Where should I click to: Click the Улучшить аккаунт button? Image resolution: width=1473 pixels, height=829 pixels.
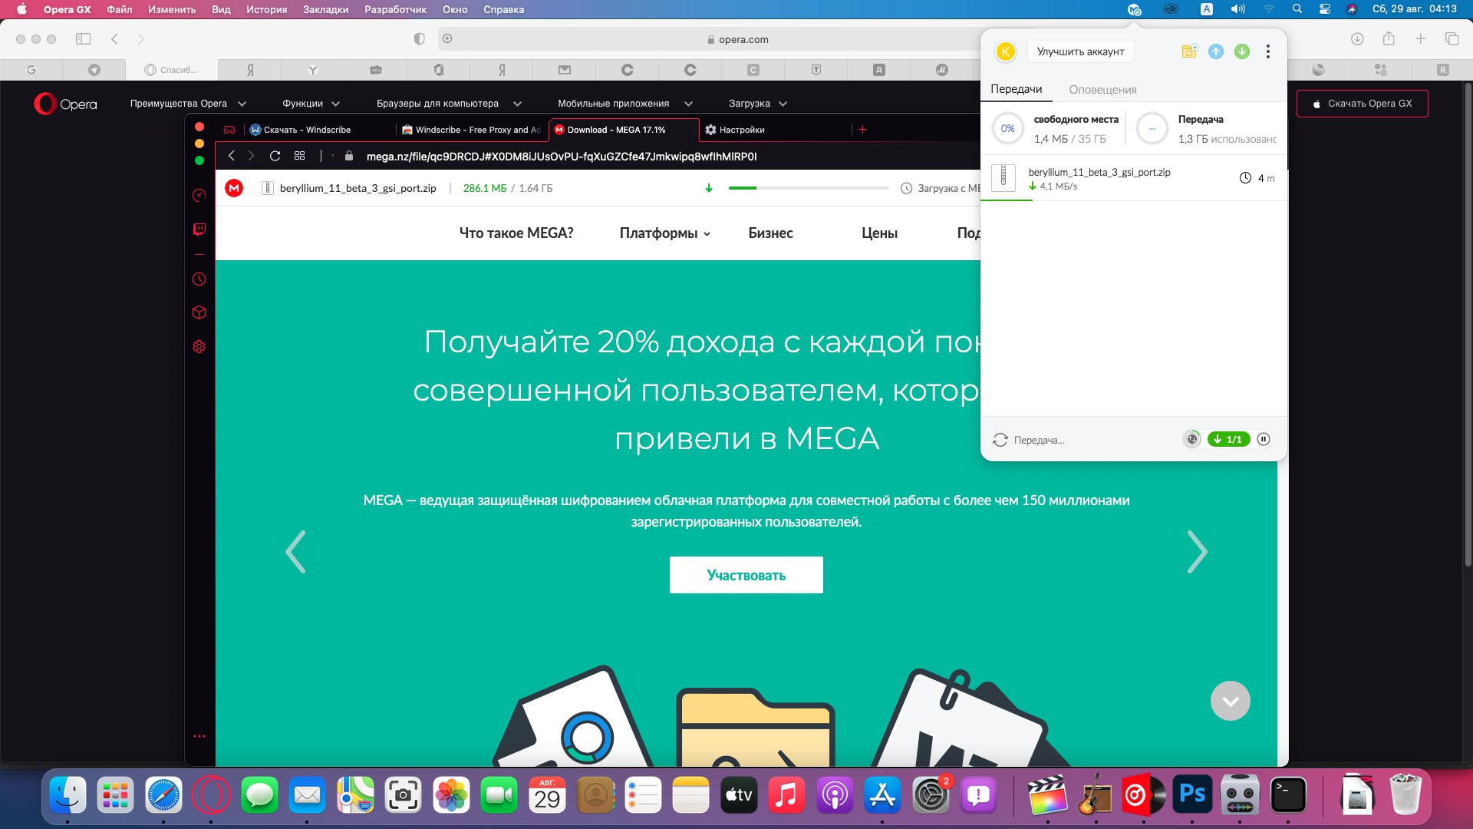point(1080,51)
